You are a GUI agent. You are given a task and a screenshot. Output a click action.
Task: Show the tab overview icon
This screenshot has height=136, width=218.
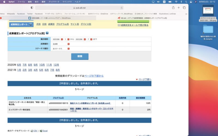tap(184, 8)
